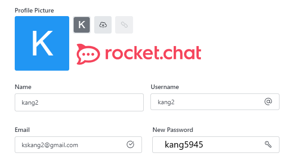
Task: Click the Username field label
Action: click(x=165, y=87)
